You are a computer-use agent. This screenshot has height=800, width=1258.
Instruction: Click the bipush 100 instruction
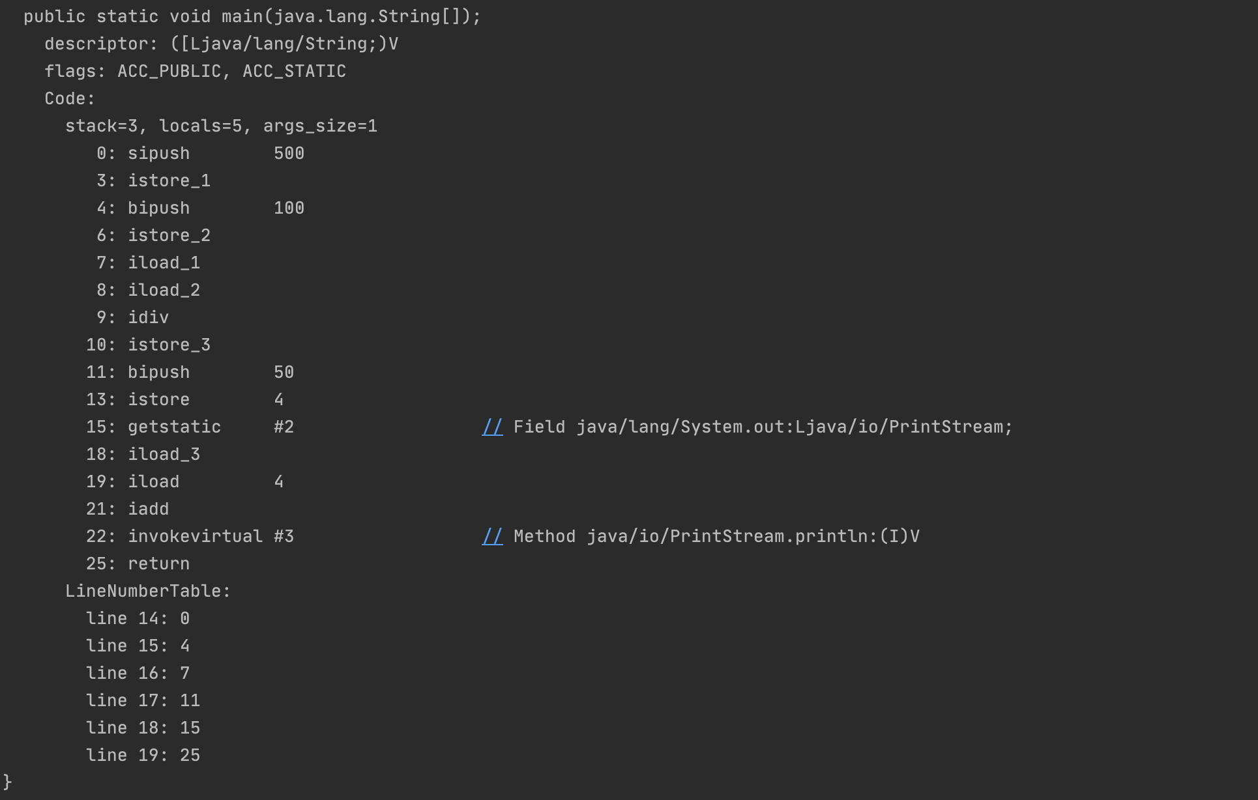[x=200, y=208]
